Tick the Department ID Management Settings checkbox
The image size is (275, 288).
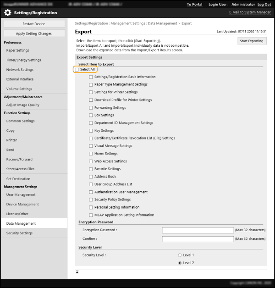click(x=91, y=123)
